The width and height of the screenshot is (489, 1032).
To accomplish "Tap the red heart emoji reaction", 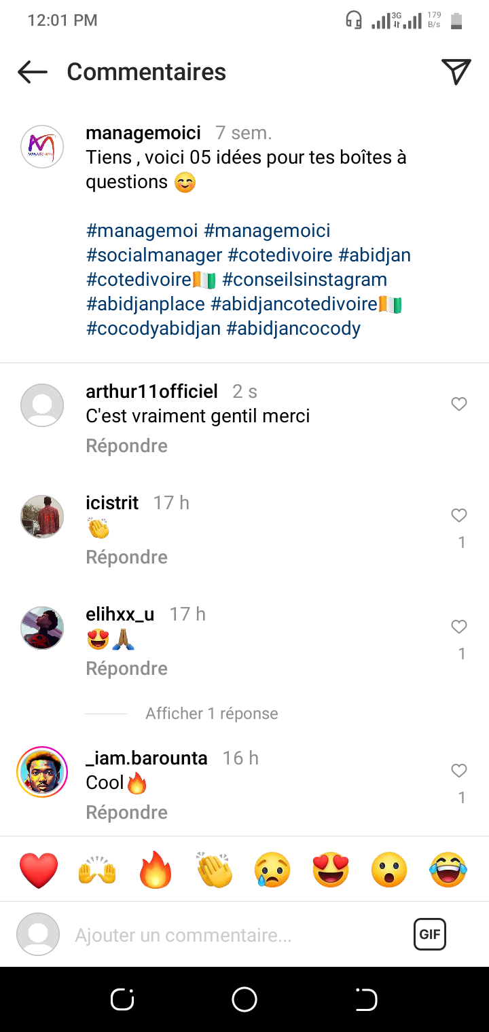I will pos(39,870).
